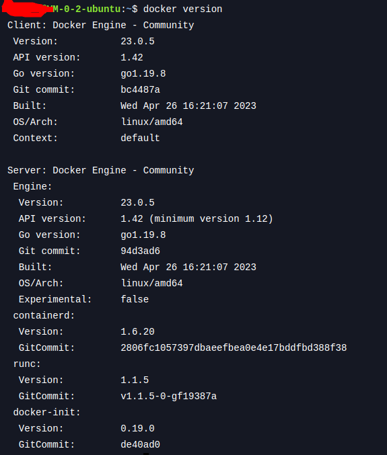Click server Git commit 94d3ad6
387x455 pixels.
(141, 251)
